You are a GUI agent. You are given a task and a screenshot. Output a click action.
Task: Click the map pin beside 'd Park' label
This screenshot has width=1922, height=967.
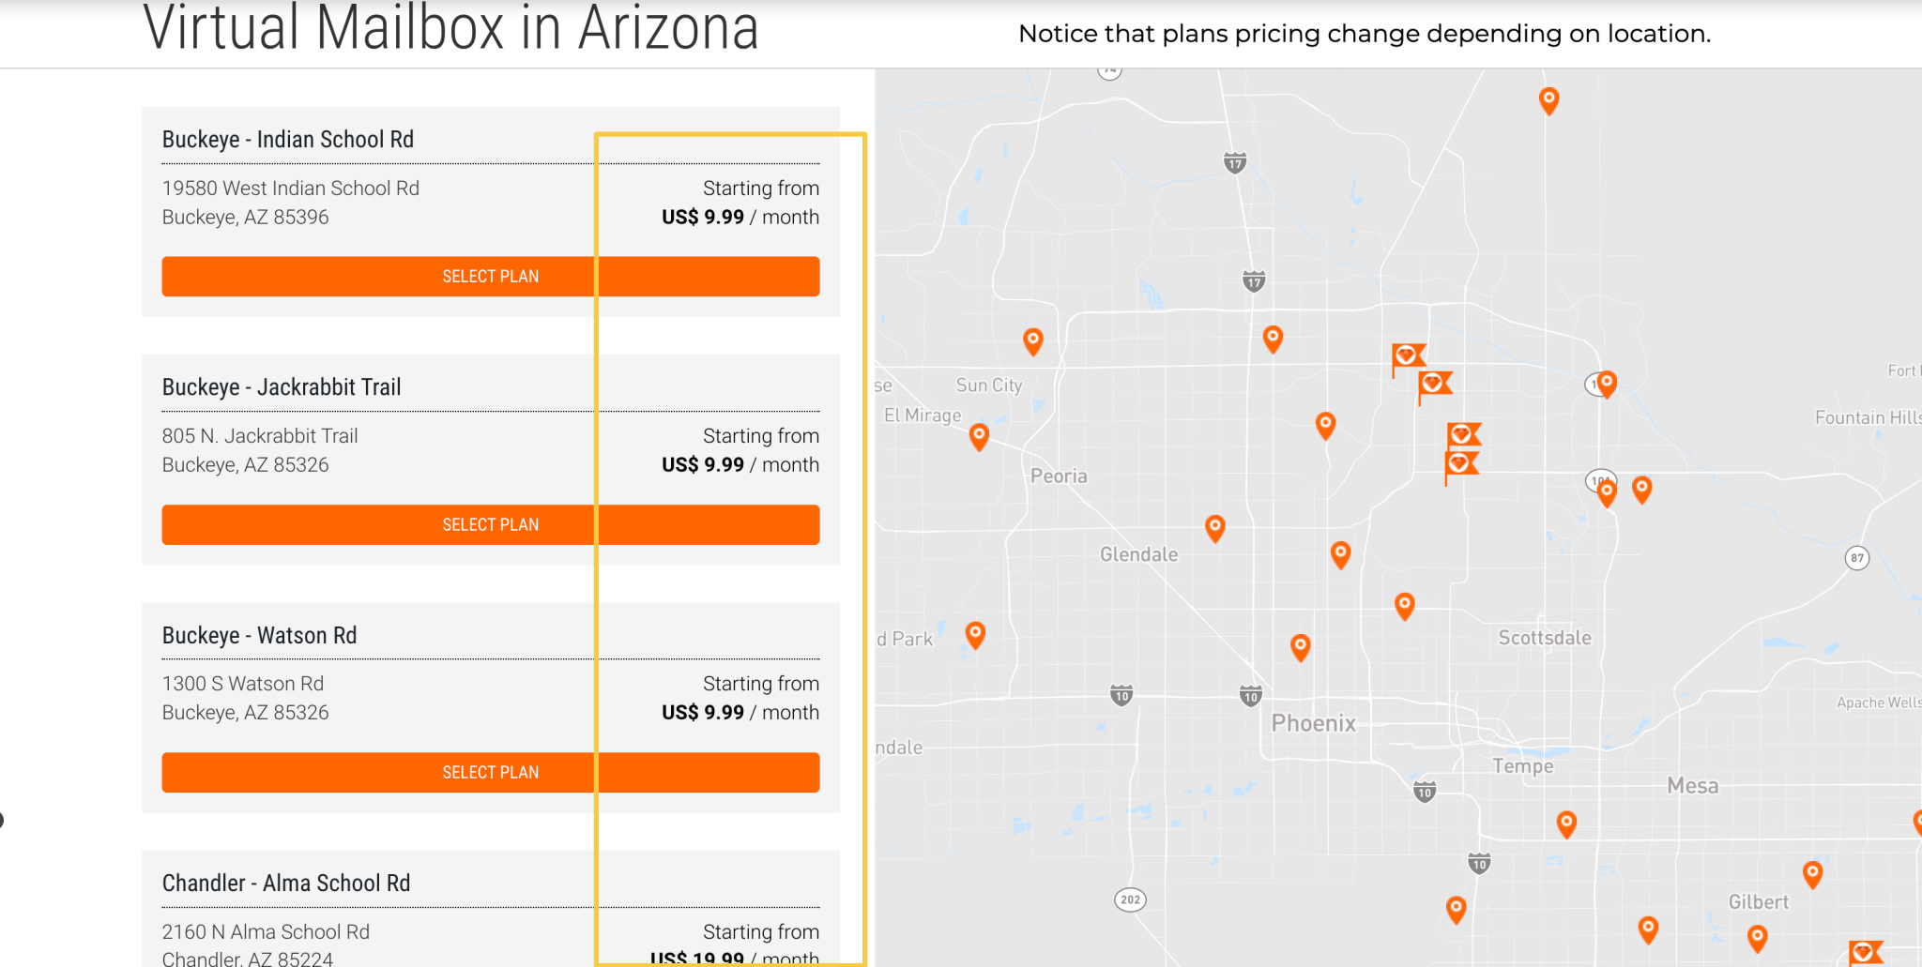point(975,635)
